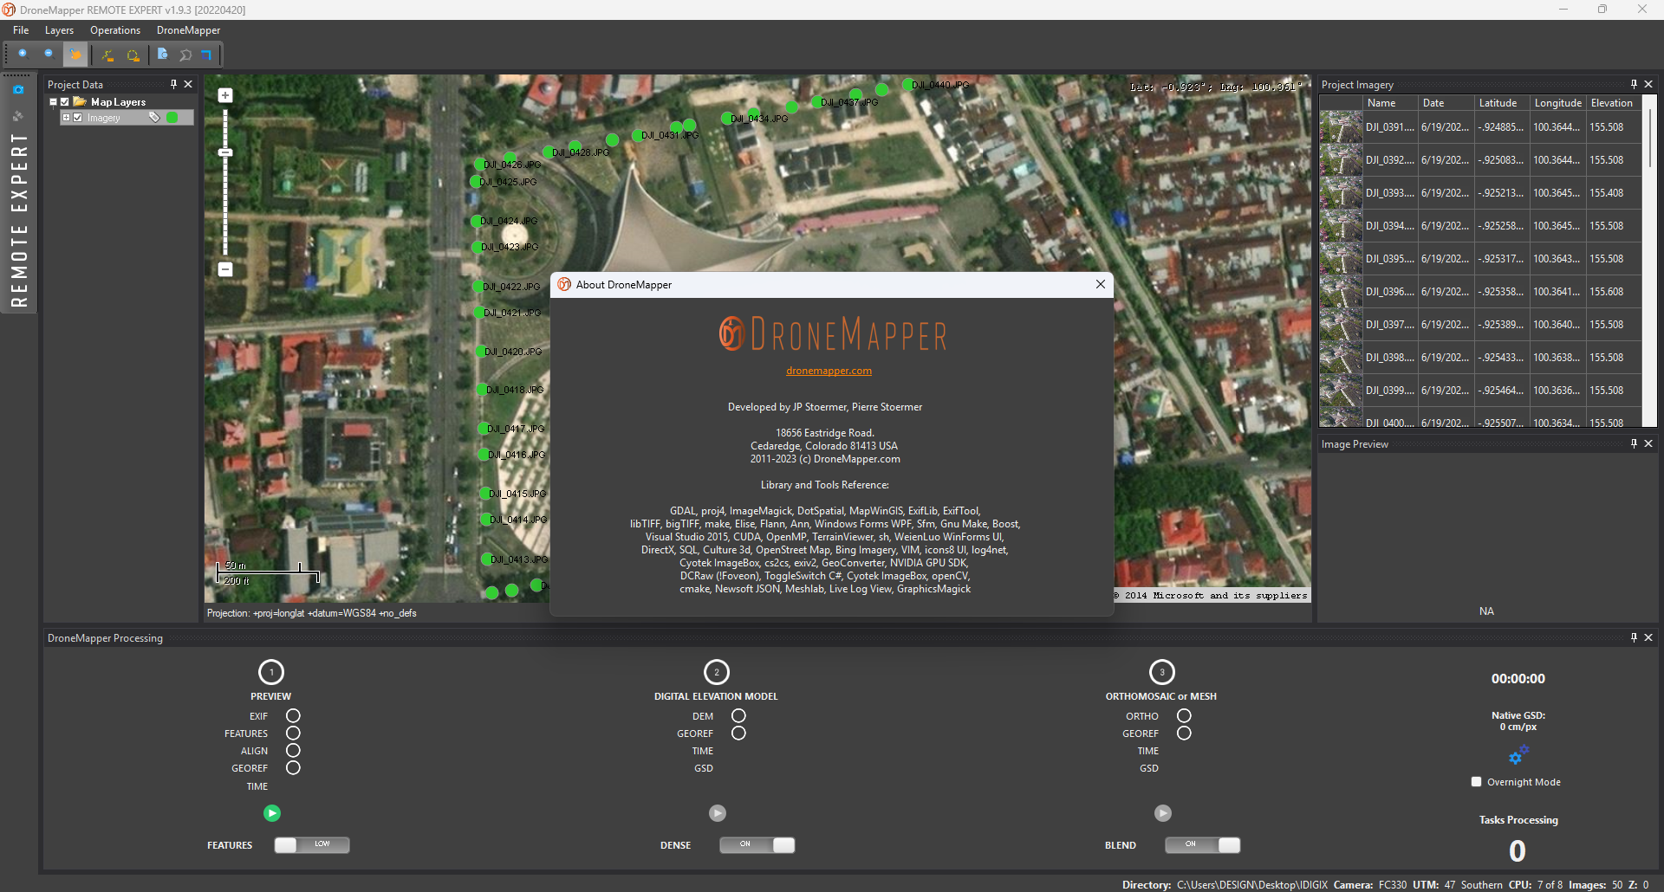Image resolution: width=1664 pixels, height=892 pixels.
Task: Click the ALIGN status circle under Preview
Action: click(293, 751)
